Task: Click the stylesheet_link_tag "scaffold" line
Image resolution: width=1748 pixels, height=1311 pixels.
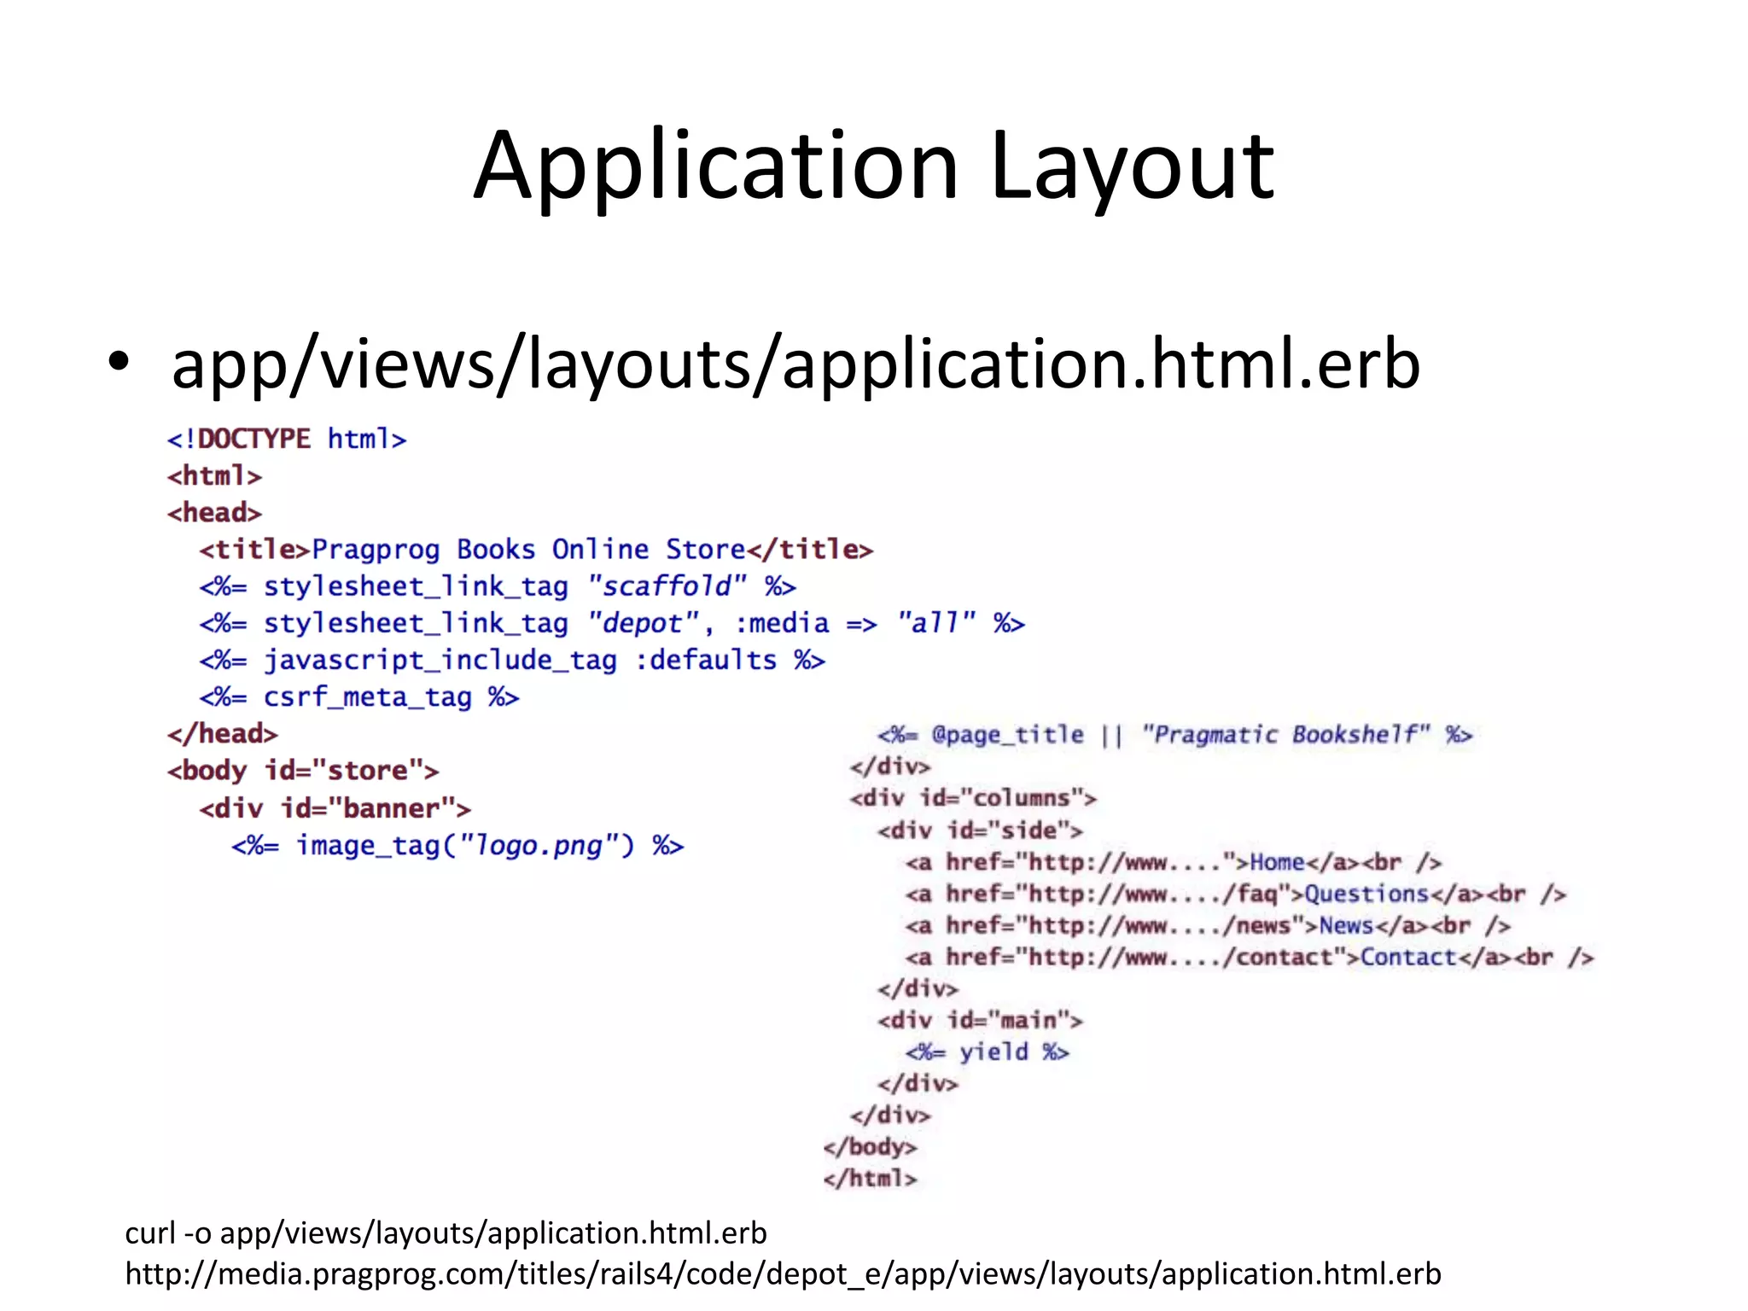Action: [498, 586]
